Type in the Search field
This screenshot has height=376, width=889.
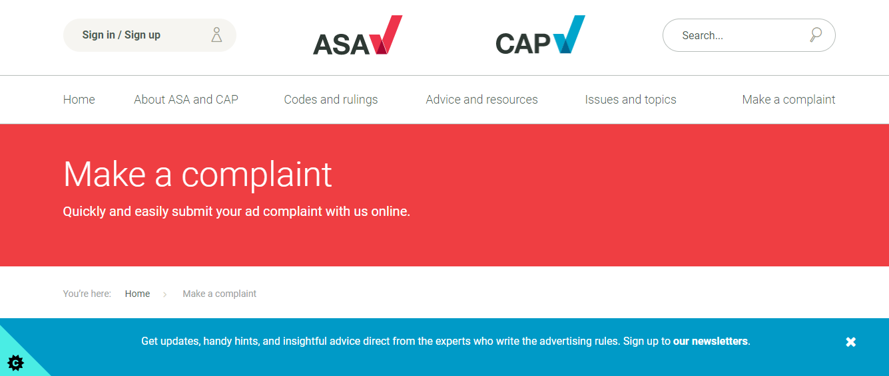(739, 36)
